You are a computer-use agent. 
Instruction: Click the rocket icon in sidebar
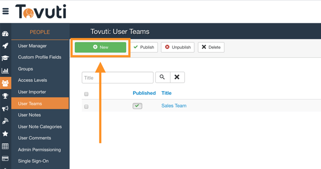pyautogui.click(x=5, y=45)
